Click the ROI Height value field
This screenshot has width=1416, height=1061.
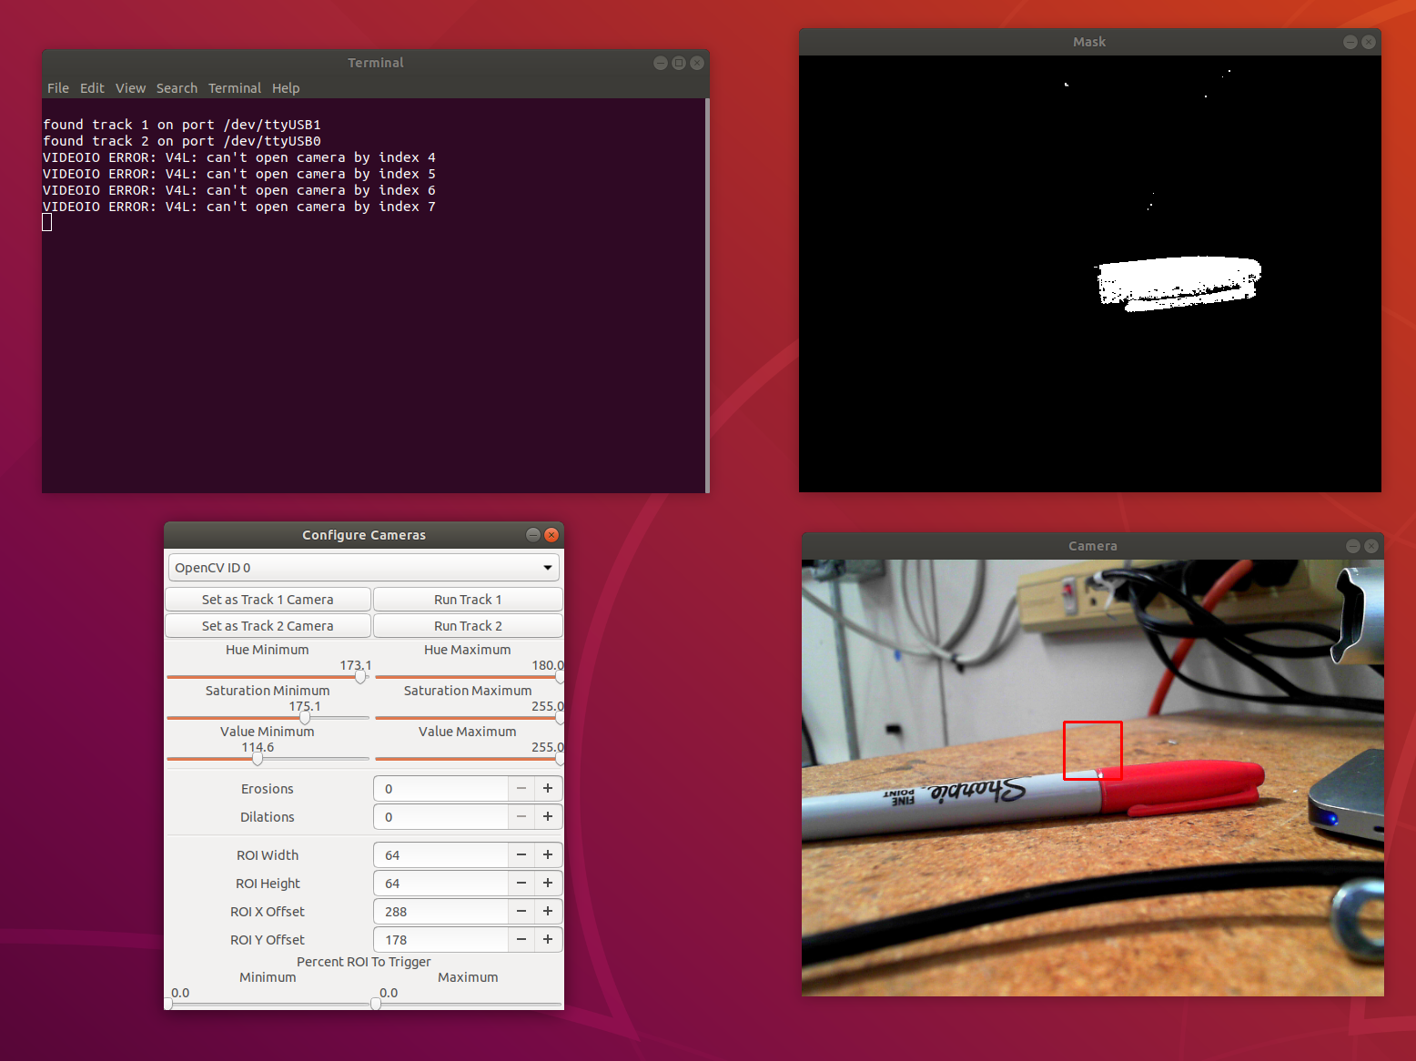pos(441,884)
